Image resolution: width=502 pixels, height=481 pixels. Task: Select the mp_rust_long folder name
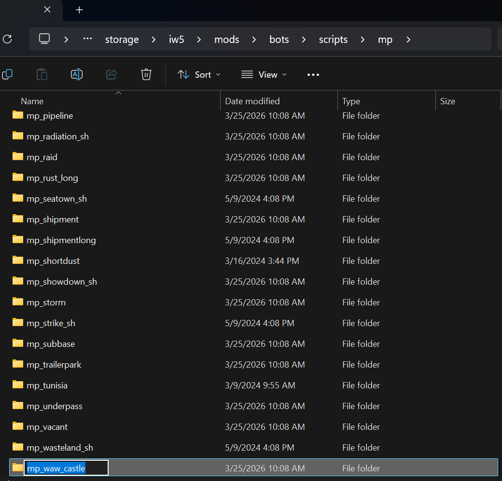52,178
